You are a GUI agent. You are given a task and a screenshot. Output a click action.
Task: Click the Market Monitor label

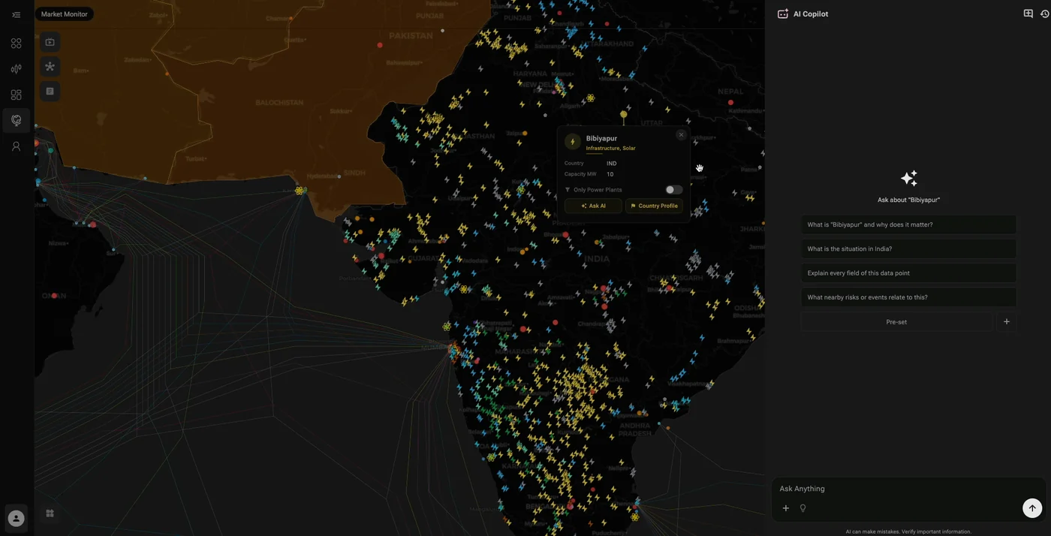[x=64, y=14]
